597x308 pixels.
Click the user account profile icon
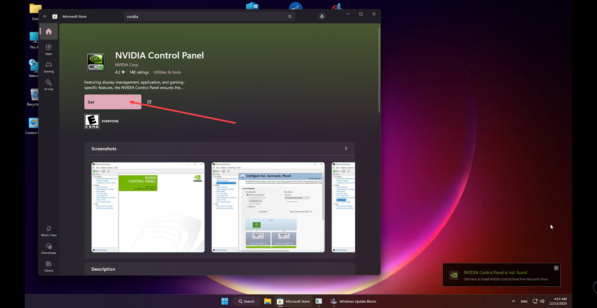[x=322, y=16]
